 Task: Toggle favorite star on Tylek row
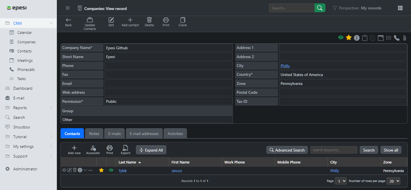coord(101,170)
